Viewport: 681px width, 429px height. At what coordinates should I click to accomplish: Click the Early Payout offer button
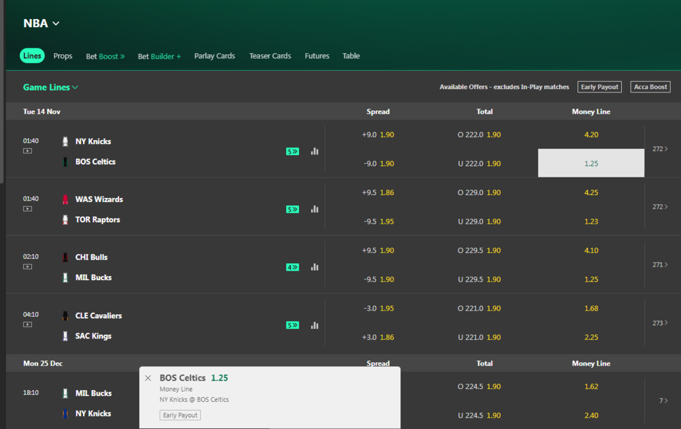pyautogui.click(x=599, y=87)
